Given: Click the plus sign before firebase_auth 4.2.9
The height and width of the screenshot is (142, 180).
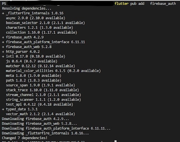Looking at the screenshot, I should point(3,37).
